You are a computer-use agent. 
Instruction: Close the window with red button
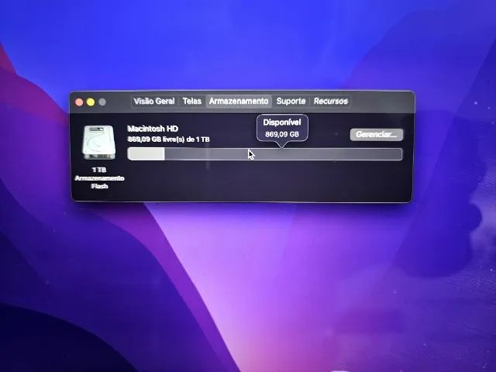click(79, 102)
